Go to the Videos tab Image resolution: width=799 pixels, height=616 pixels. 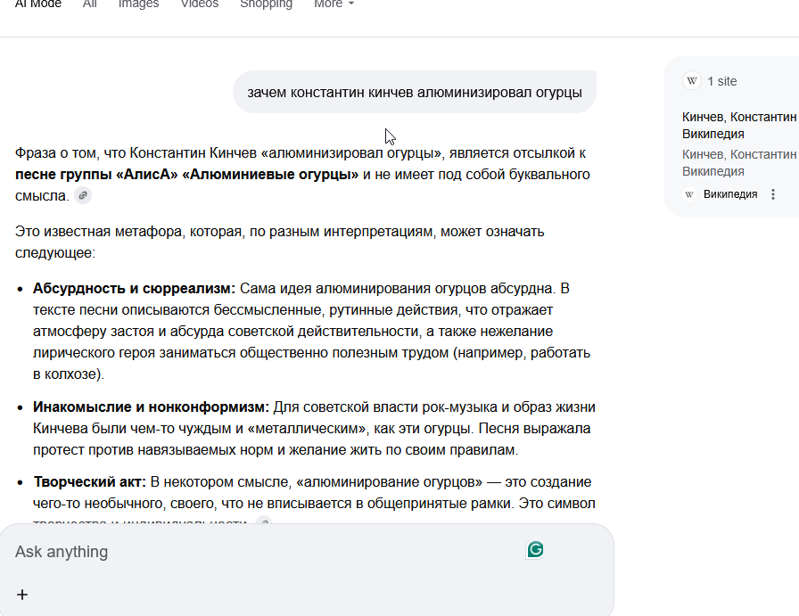pyautogui.click(x=199, y=4)
